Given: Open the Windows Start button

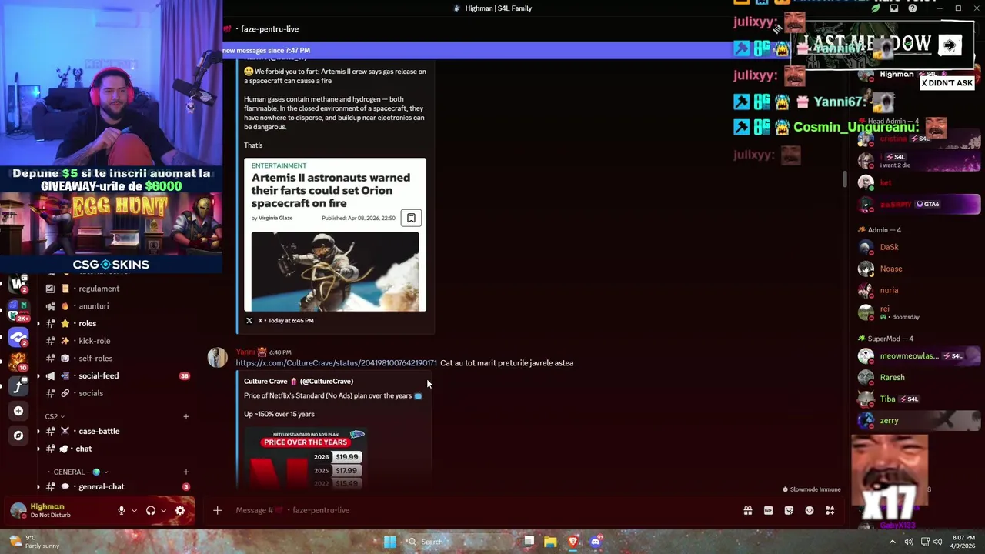Looking at the screenshot, I should point(390,542).
